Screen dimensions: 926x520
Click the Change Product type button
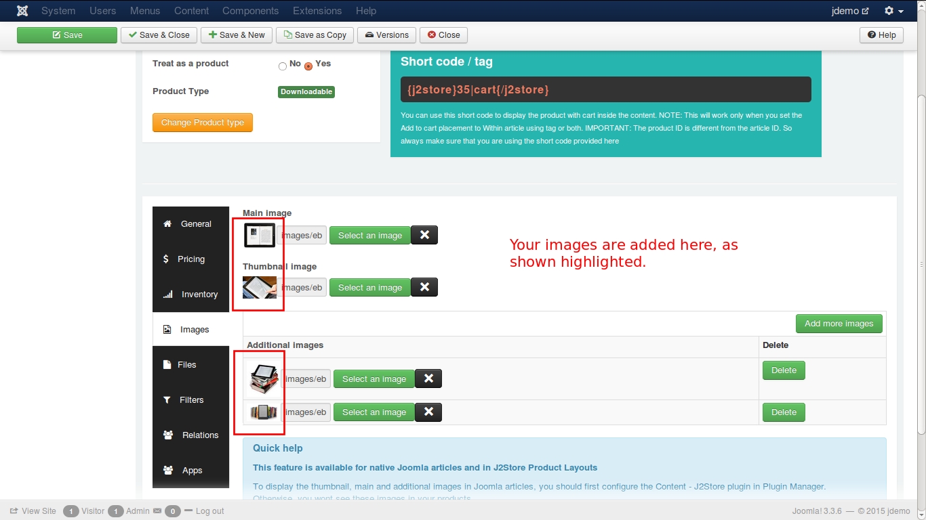[202, 123]
